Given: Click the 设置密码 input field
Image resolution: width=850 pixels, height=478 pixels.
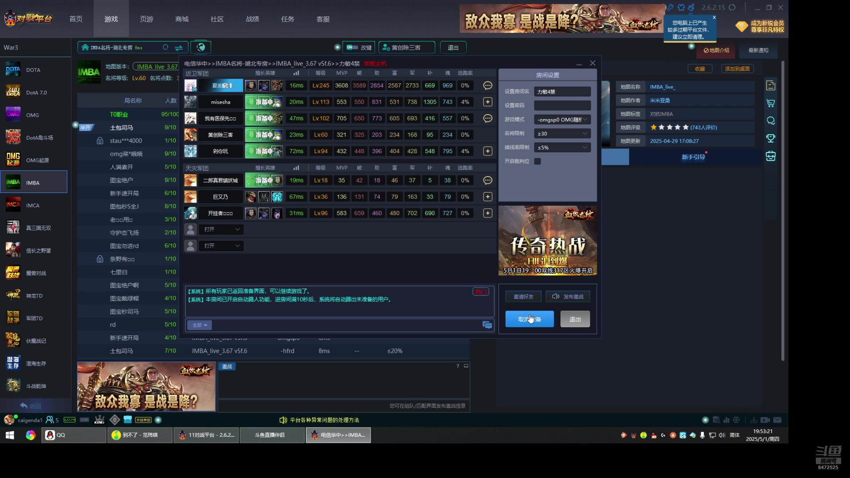Looking at the screenshot, I should [x=562, y=105].
